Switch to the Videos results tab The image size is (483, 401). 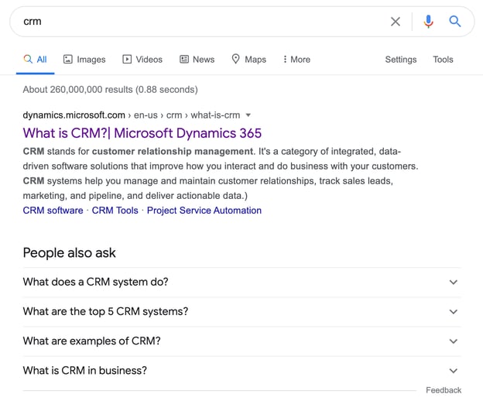point(142,60)
